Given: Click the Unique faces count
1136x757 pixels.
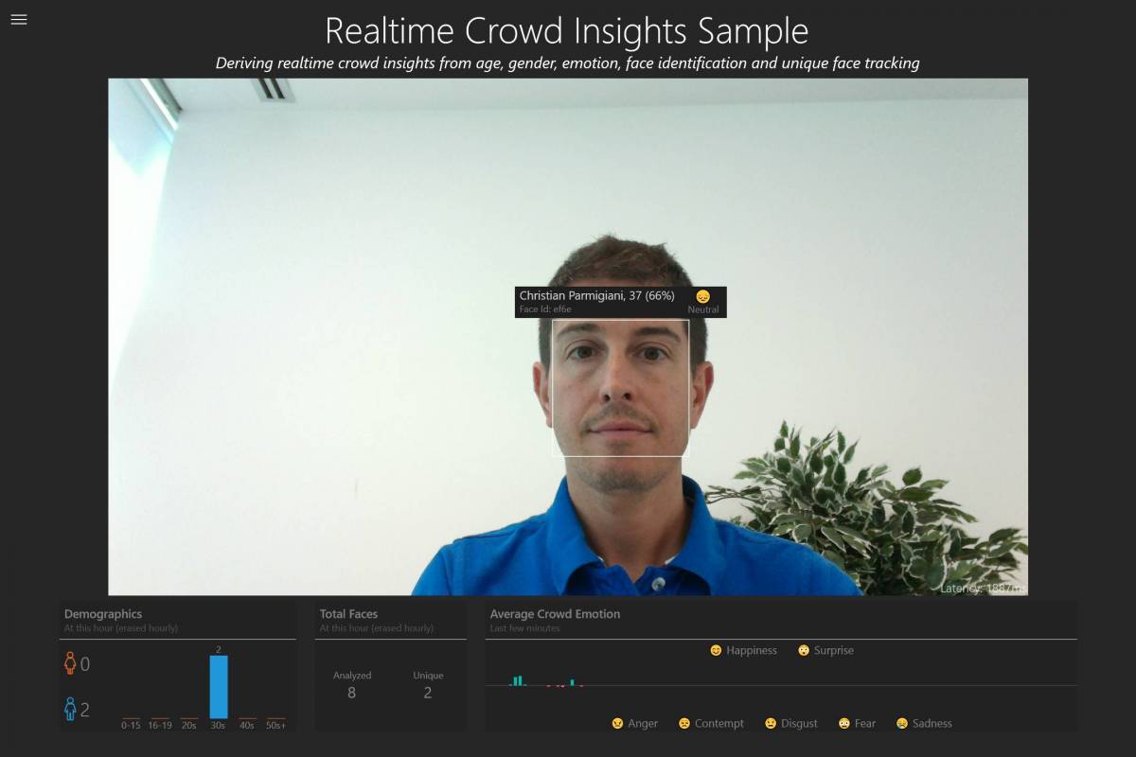Looking at the screenshot, I should coord(428,693).
